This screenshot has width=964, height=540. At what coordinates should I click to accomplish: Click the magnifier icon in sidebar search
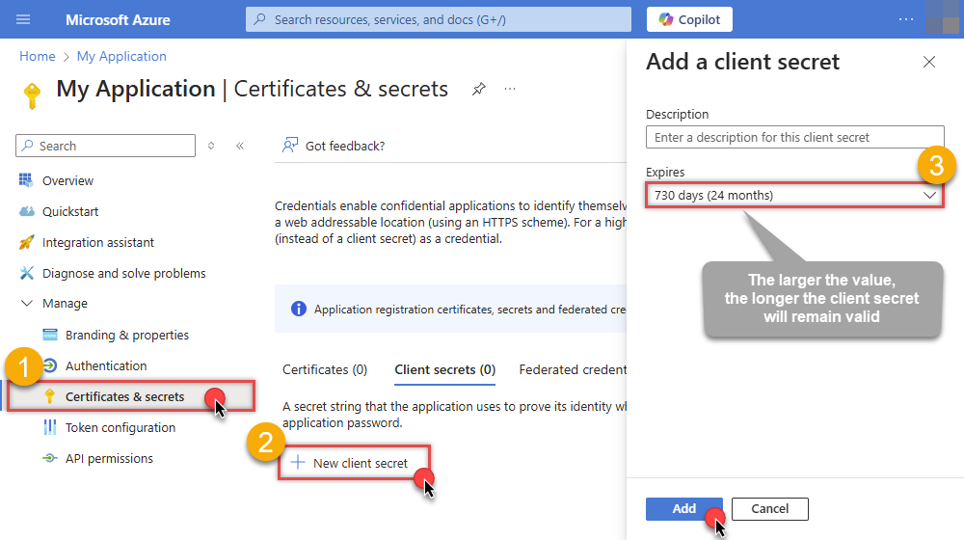28,146
